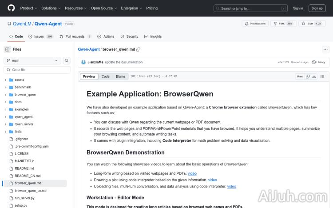Click the Star icon

click(304, 24)
